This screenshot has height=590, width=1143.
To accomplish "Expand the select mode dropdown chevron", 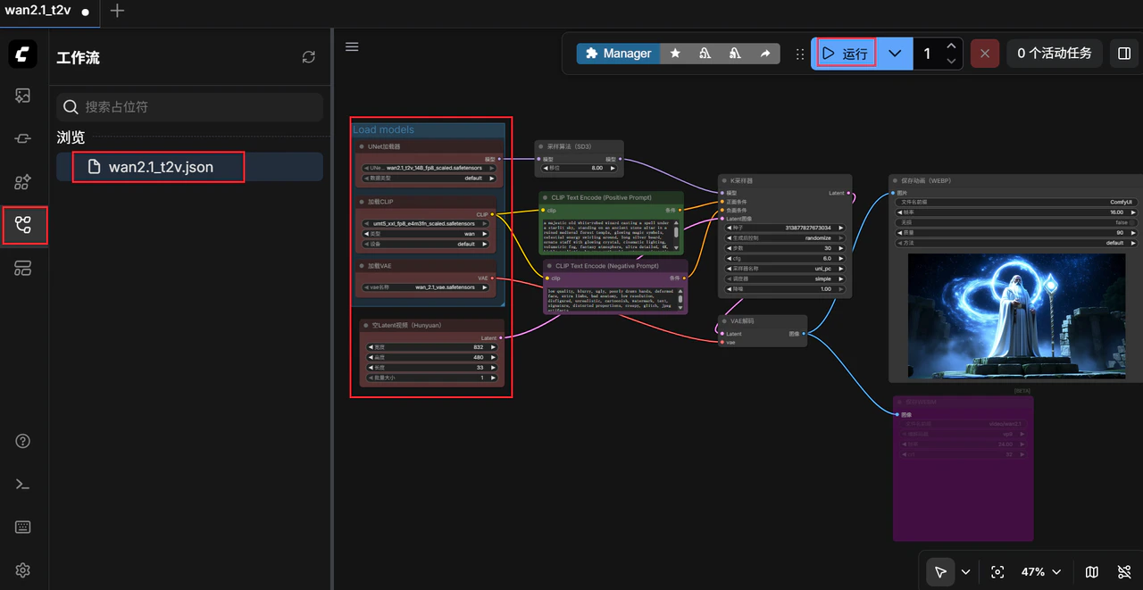I will pyautogui.click(x=965, y=572).
